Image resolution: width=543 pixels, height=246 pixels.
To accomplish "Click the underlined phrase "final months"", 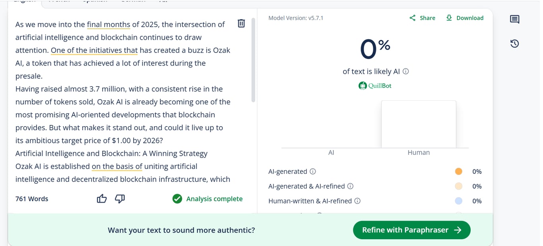I will pos(109,25).
